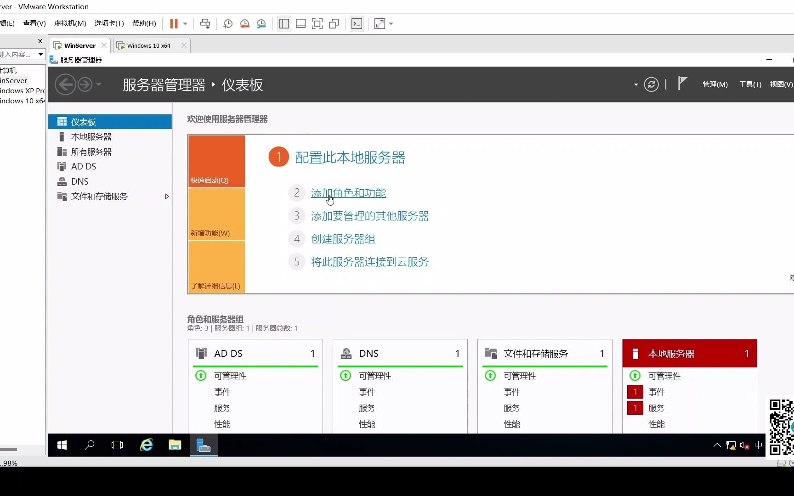The width and height of the screenshot is (794, 496).
Task: Open the 帮助(H) menu
Action: pos(144,23)
